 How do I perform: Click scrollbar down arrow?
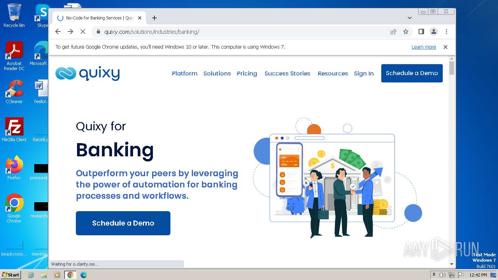(x=452, y=264)
